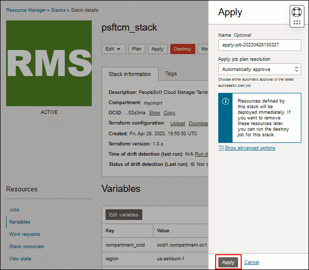
Task: Click the Edit variables button
Action: [x=124, y=214]
